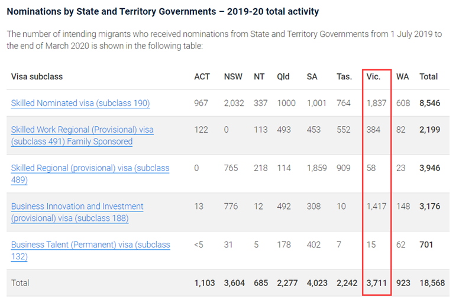This screenshot has height=302, width=459.
Task: Open Skilled Work Regional subclass 491 link
Action: pyautogui.click(x=82, y=136)
